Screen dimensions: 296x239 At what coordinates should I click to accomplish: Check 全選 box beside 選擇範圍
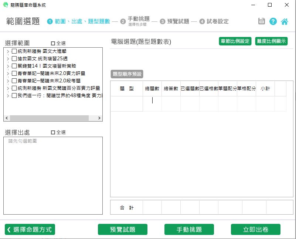coord(53,43)
